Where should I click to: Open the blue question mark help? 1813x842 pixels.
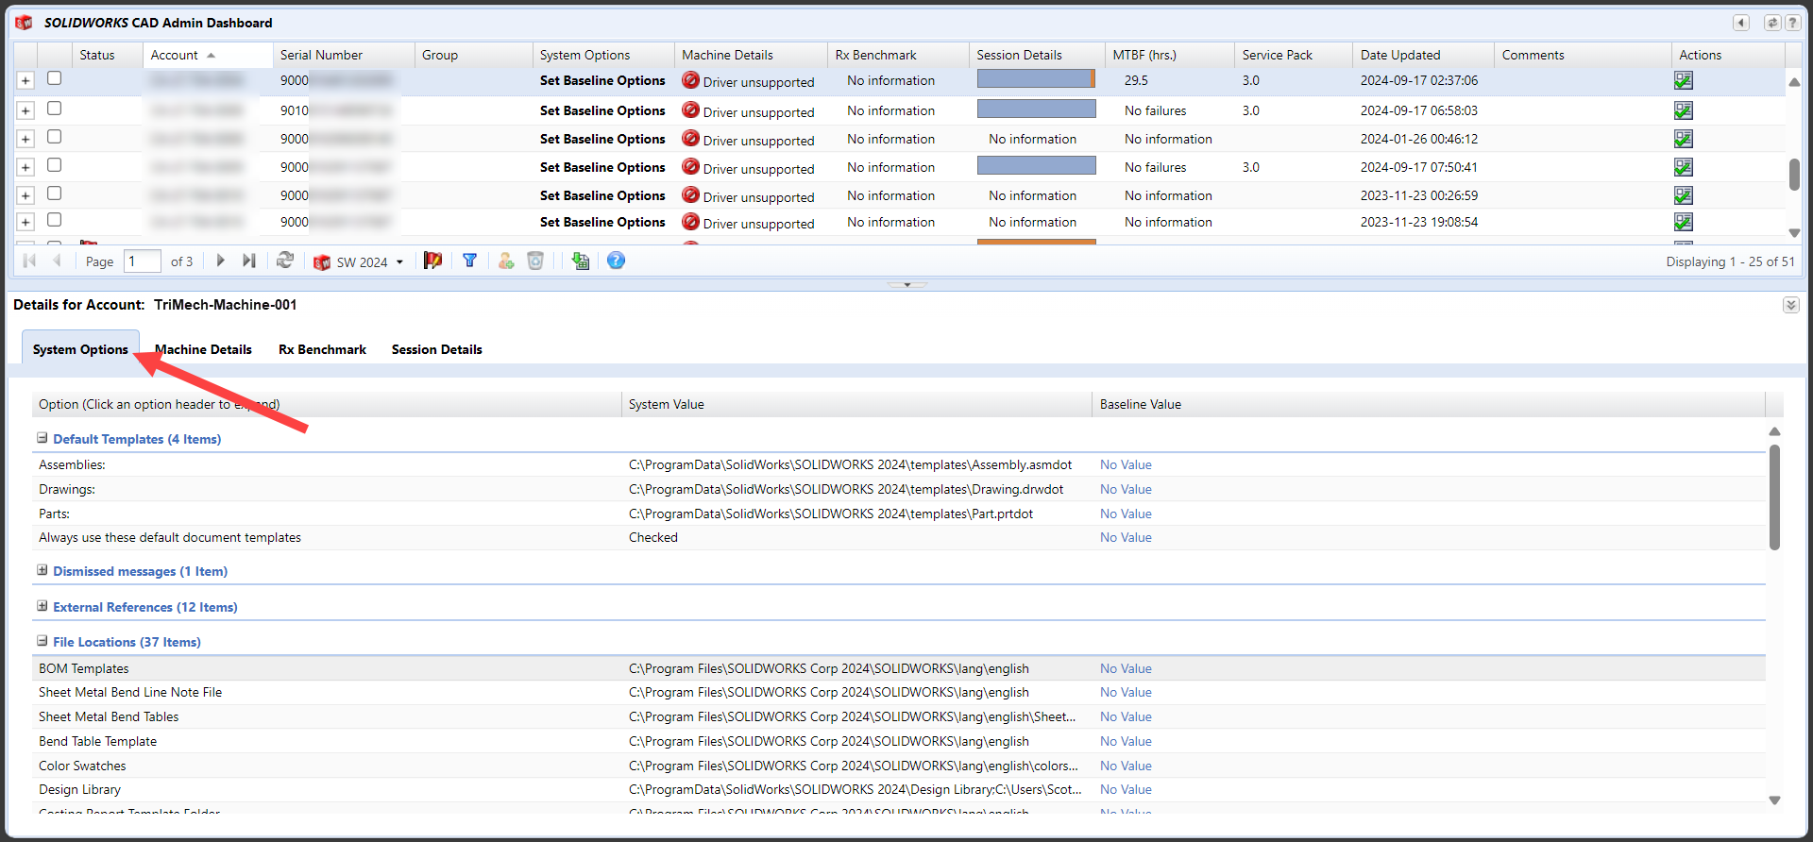click(616, 261)
